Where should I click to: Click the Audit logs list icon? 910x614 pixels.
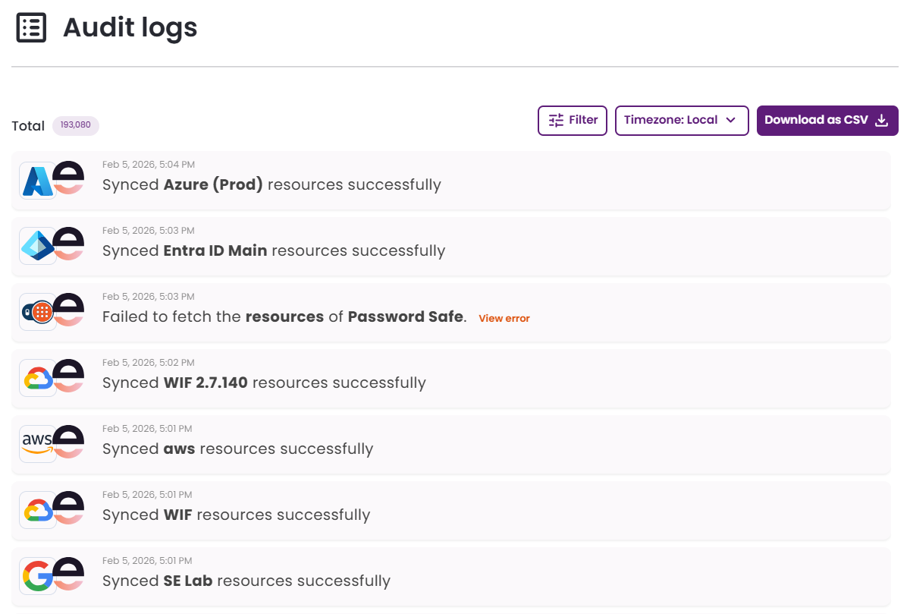pos(31,27)
